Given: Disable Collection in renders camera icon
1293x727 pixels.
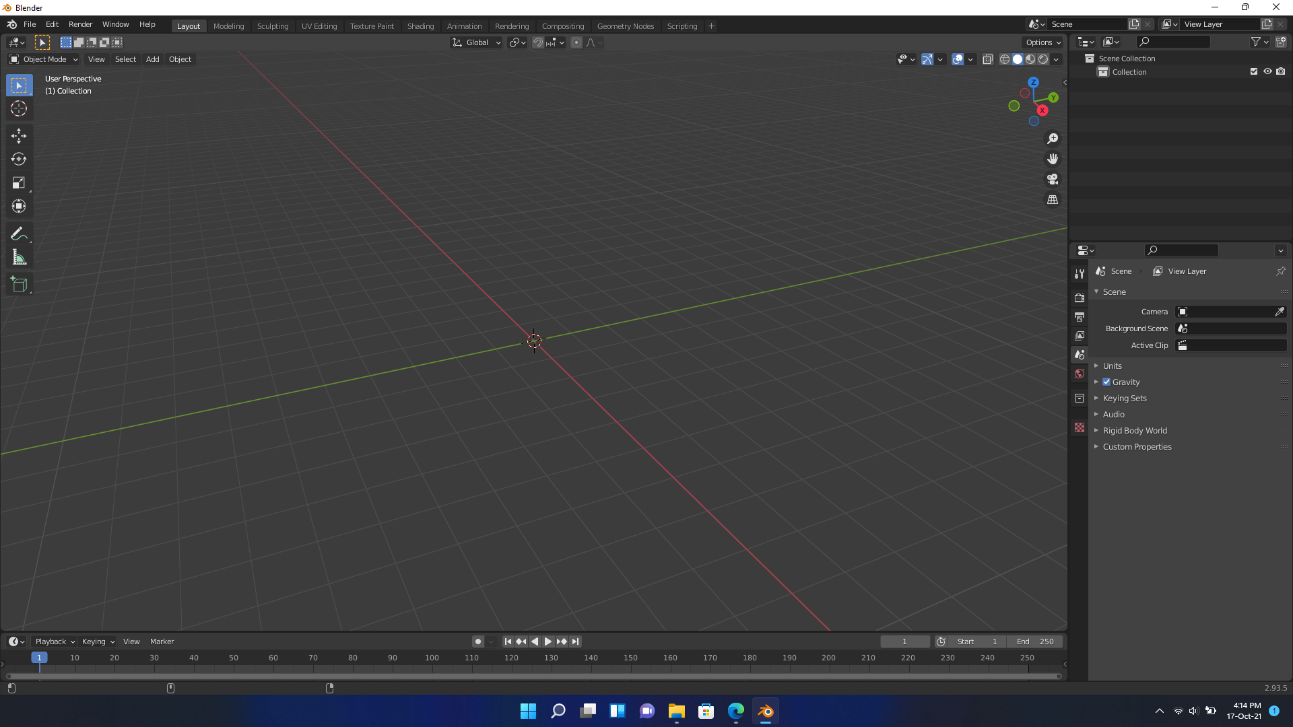Looking at the screenshot, I should [1281, 71].
